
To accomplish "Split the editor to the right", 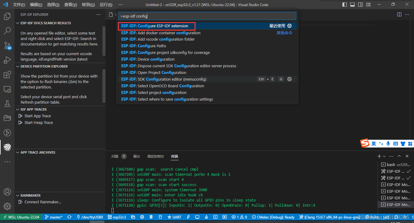I will point(399,15).
